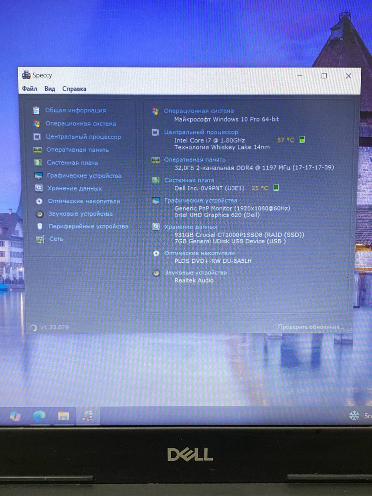
Task: Click the Системная плата sidebar icon
Action: (x=38, y=163)
